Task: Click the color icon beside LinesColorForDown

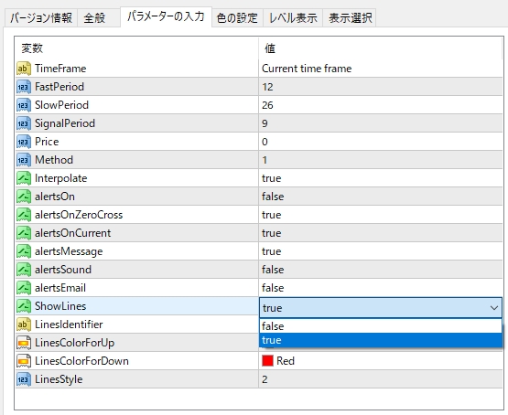Action: [x=24, y=361]
